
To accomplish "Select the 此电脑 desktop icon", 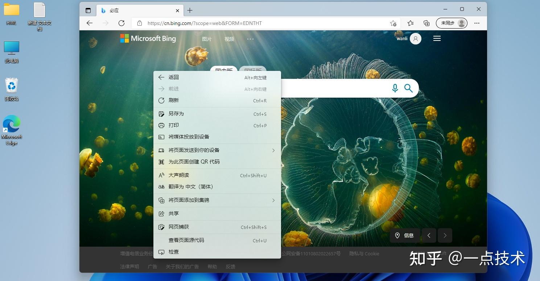I will 12,52.
